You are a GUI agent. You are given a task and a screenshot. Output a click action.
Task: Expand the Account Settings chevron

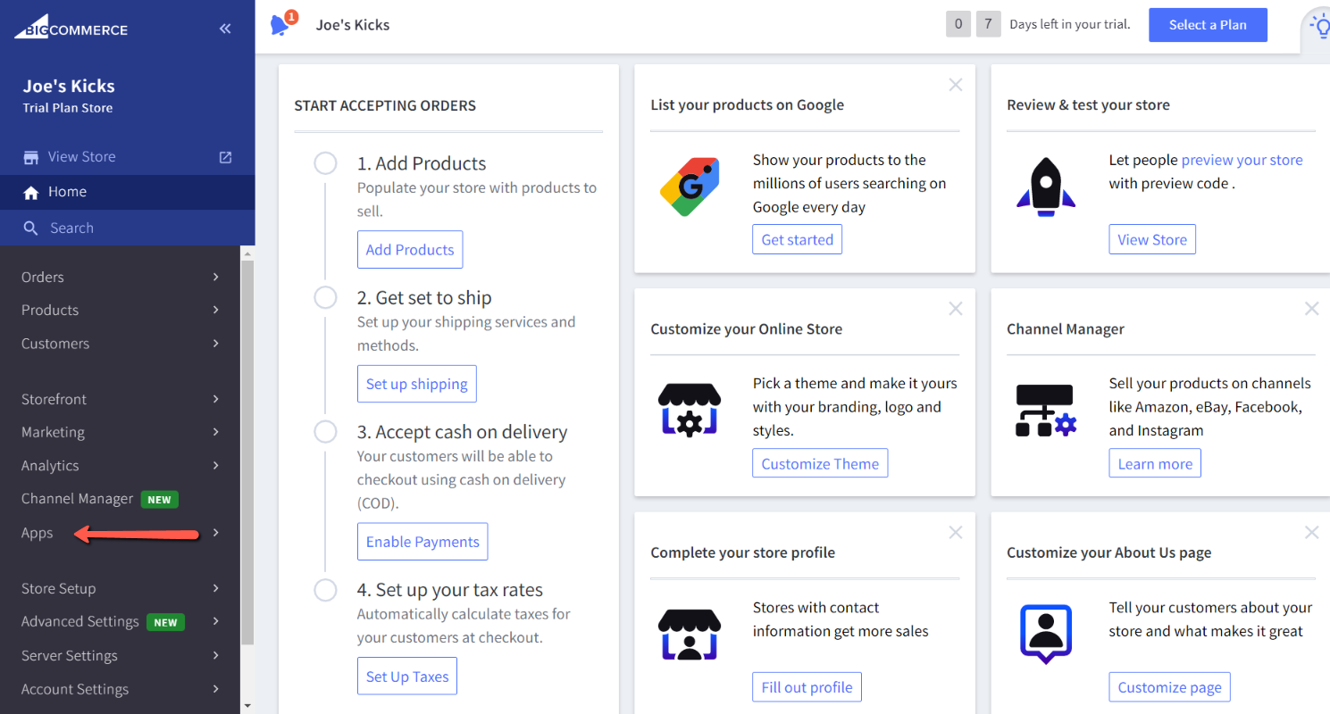tap(216, 689)
